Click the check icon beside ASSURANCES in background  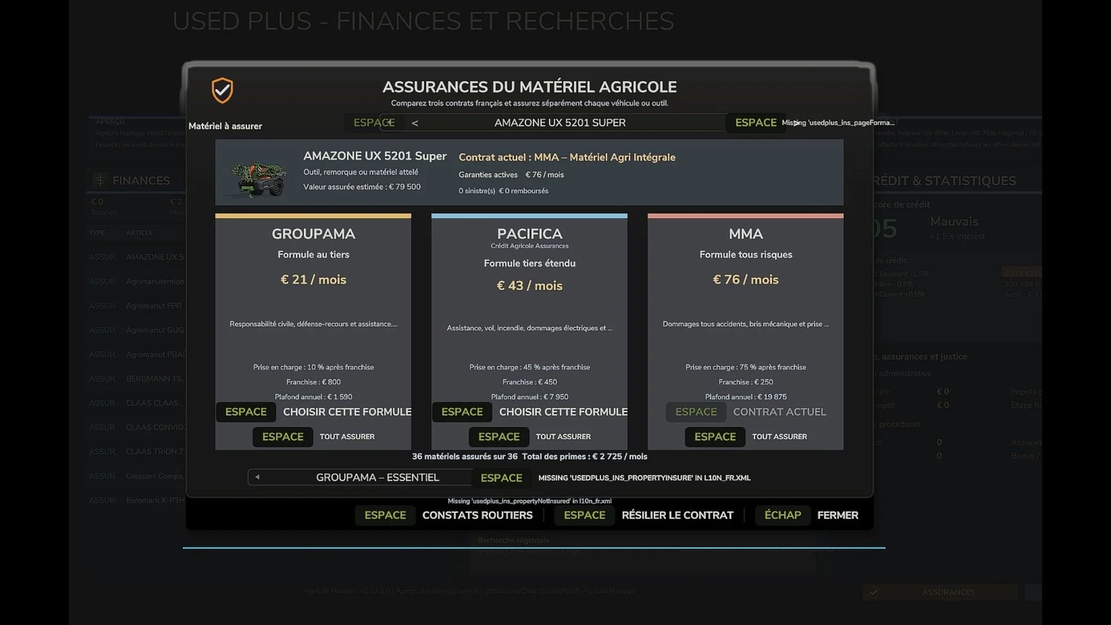click(x=874, y=592)
